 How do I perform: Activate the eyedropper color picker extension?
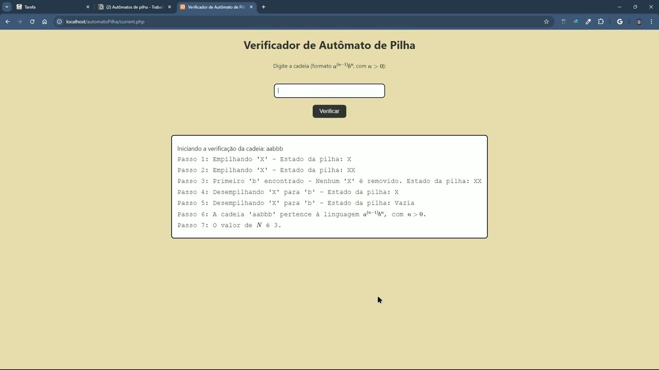pos(588,22)
